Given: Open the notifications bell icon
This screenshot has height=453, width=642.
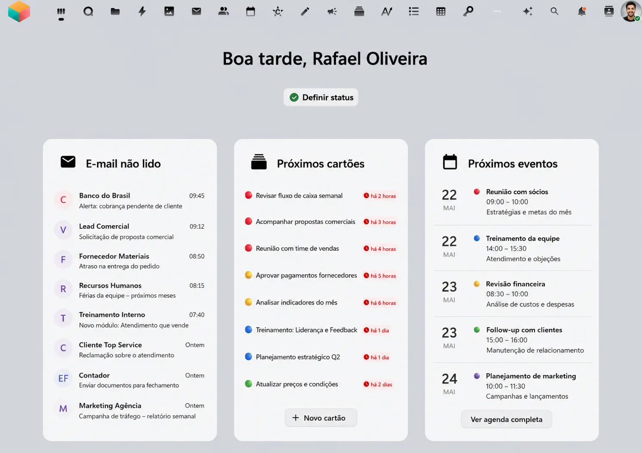Looking at the screenshot, I should pos(582,12).
